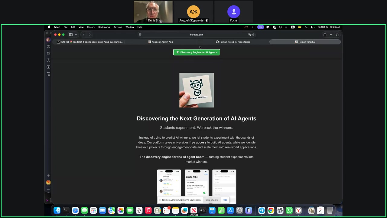Image resolution: width=387 pixels, height=218 pixels.
Task: Reload the hurated.com page
Action: [x=253, y=35]
